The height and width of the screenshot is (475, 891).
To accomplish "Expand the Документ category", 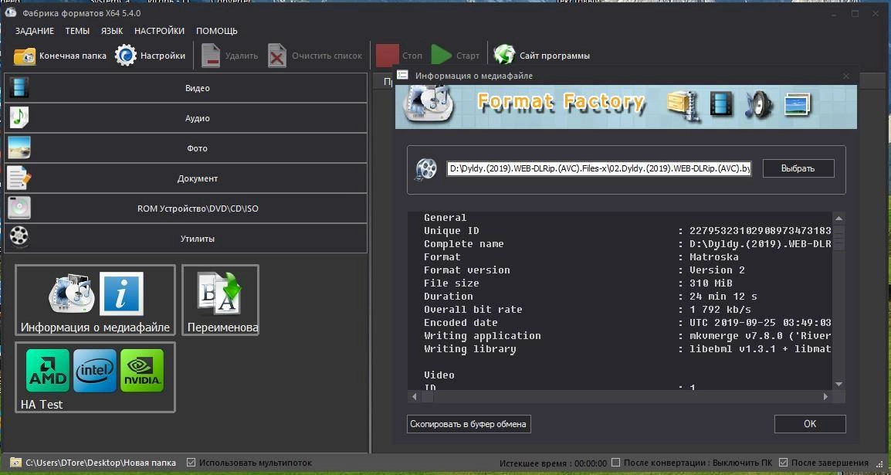I will (x=186, y=178).
